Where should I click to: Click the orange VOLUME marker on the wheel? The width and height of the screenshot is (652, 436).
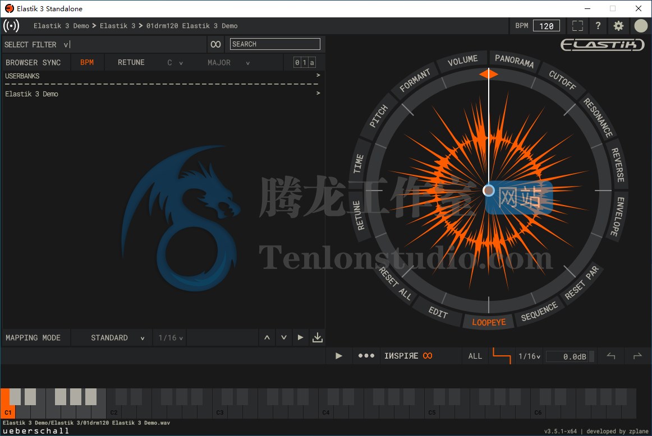tap(489, 74)
